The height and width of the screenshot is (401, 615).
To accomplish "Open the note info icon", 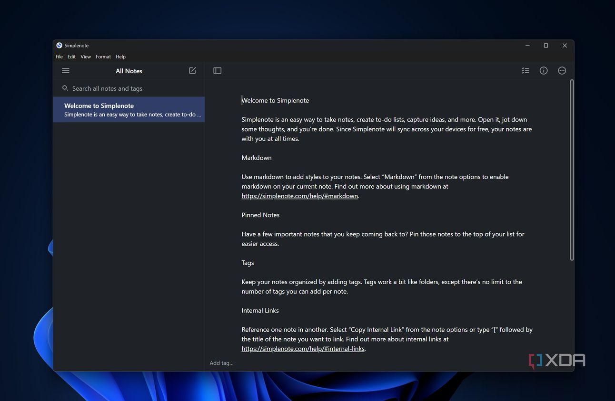I will (x=544, y=70).
